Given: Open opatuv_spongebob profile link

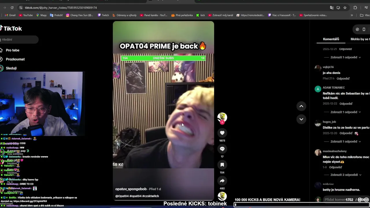Looking at the screenshot, I should pos(131,189).
